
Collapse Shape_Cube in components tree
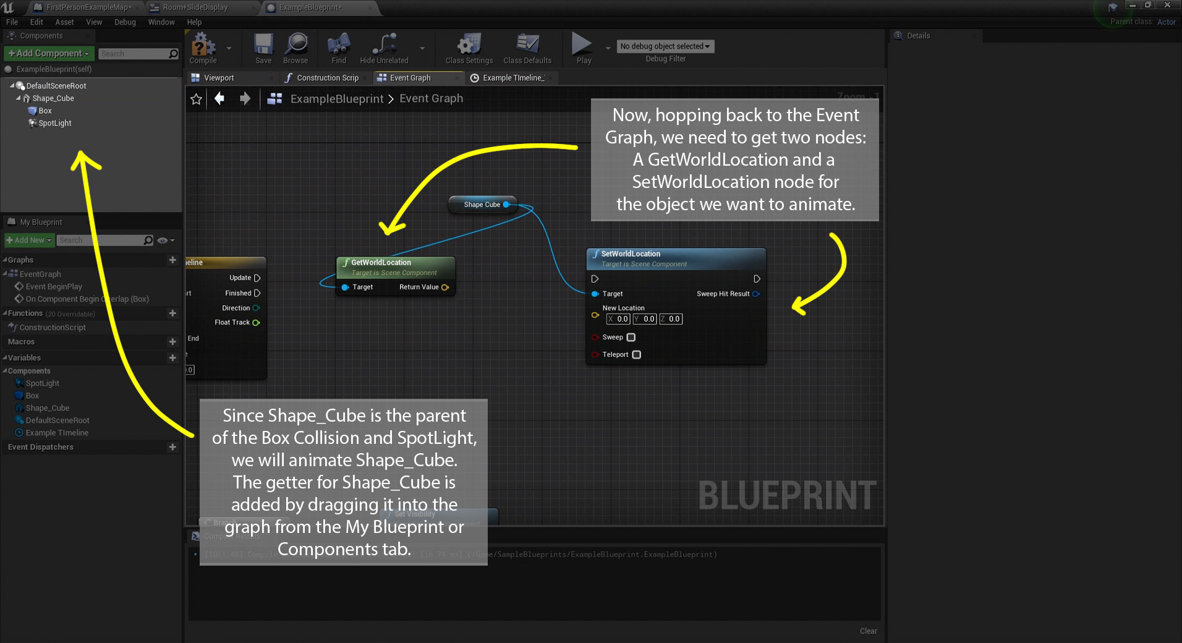[18, 98]
